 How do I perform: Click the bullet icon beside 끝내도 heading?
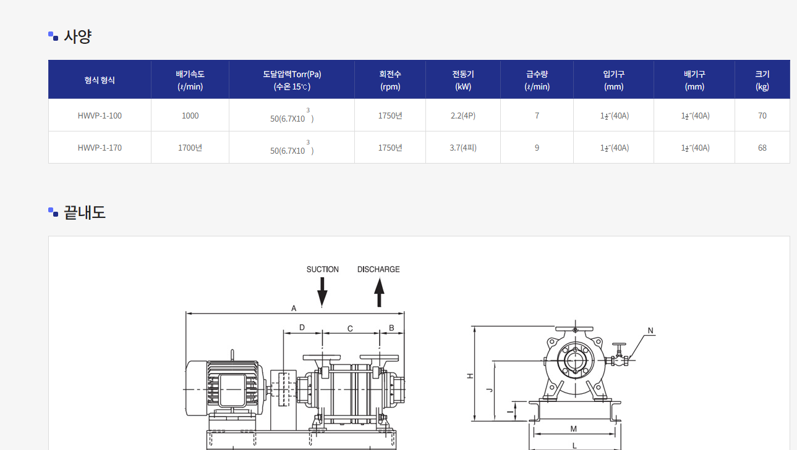pos(53,212)
